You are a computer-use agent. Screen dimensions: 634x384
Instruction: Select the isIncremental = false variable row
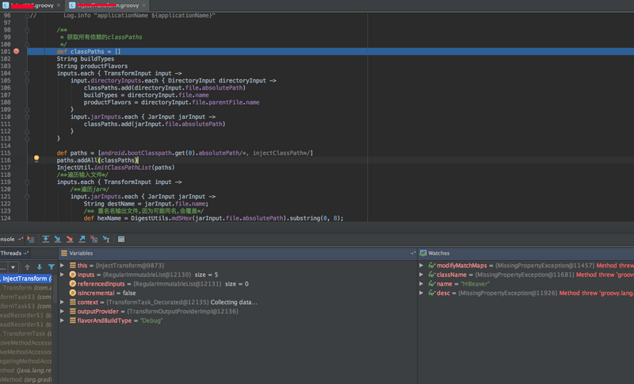point(237,293)
